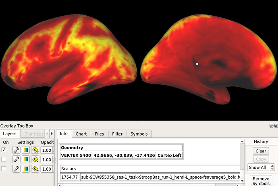Enable the third overlay layer checkbox
Screen dimensions: 278x186
coord(4,169)
